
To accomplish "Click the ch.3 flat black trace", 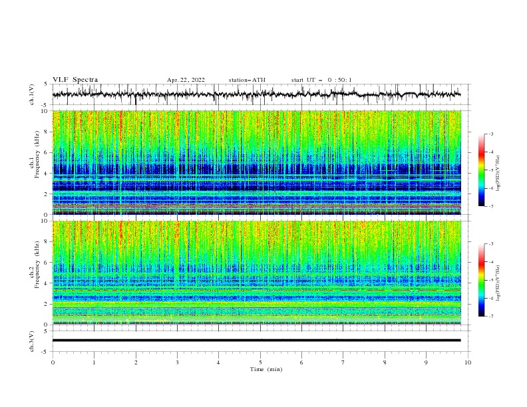I will coord(256,340).
